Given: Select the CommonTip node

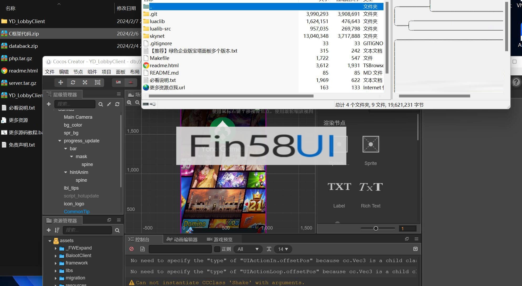Looking at the screenshot, I should click(x=76, y=212).
